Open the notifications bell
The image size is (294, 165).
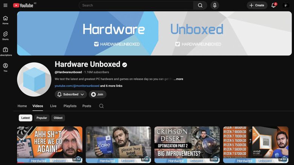coord(274,5)
